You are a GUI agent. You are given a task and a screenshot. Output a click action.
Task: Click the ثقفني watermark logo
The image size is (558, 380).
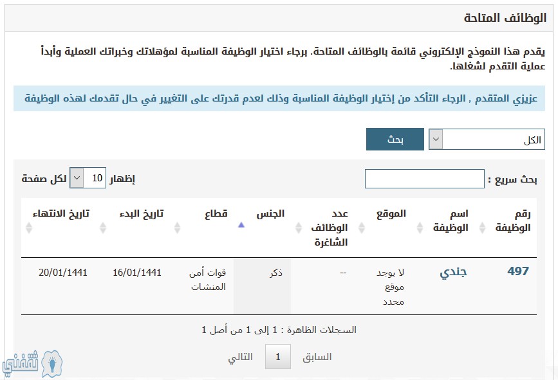[x=32, y=364]
